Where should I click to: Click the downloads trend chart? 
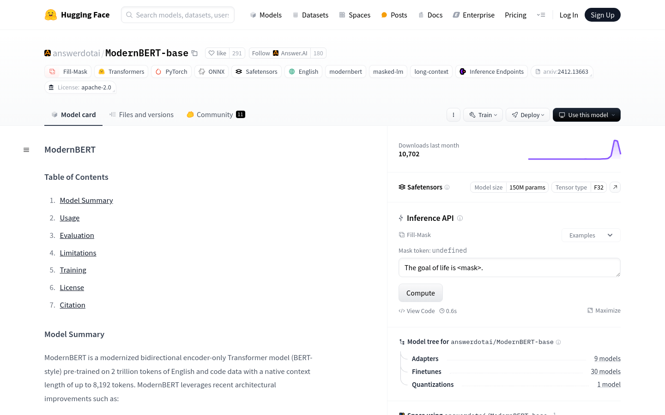click(x=574, y=150)
